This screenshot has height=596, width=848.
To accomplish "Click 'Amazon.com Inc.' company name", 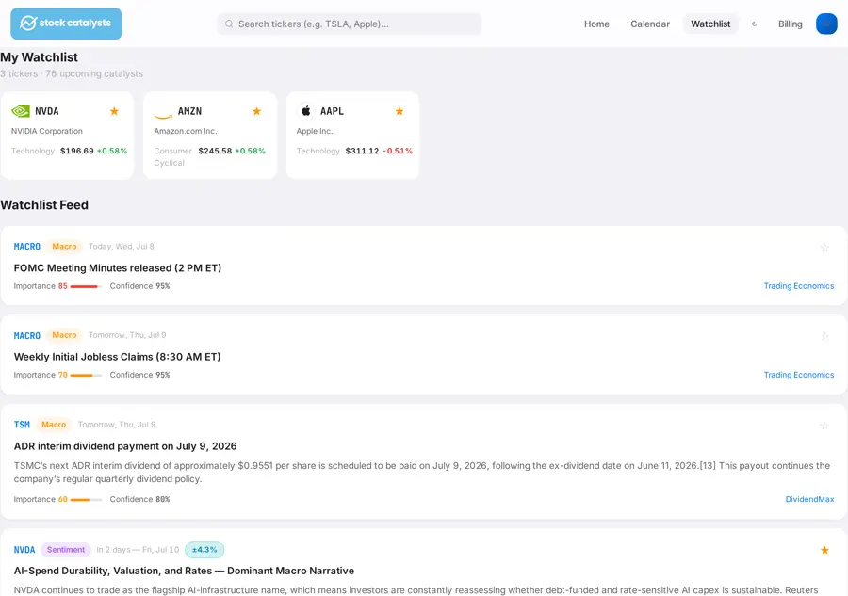I will click(x=185, y=131).
